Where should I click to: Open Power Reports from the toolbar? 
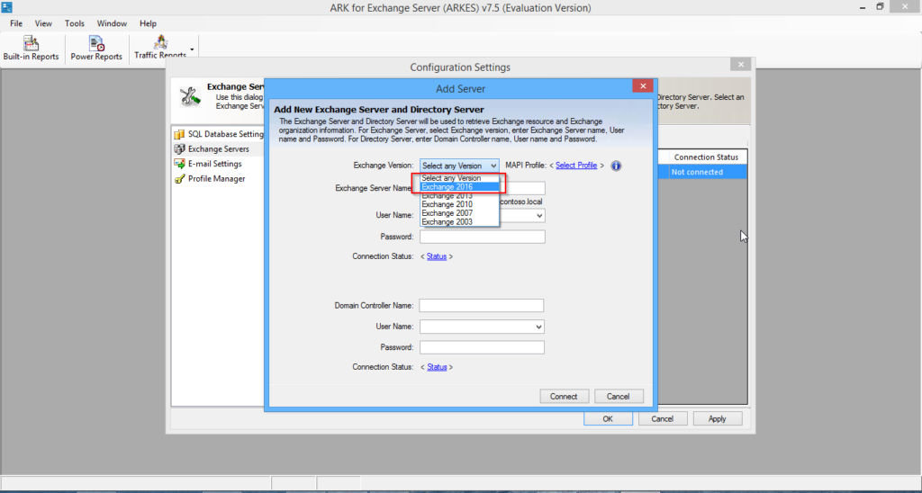tap(96, 49)
